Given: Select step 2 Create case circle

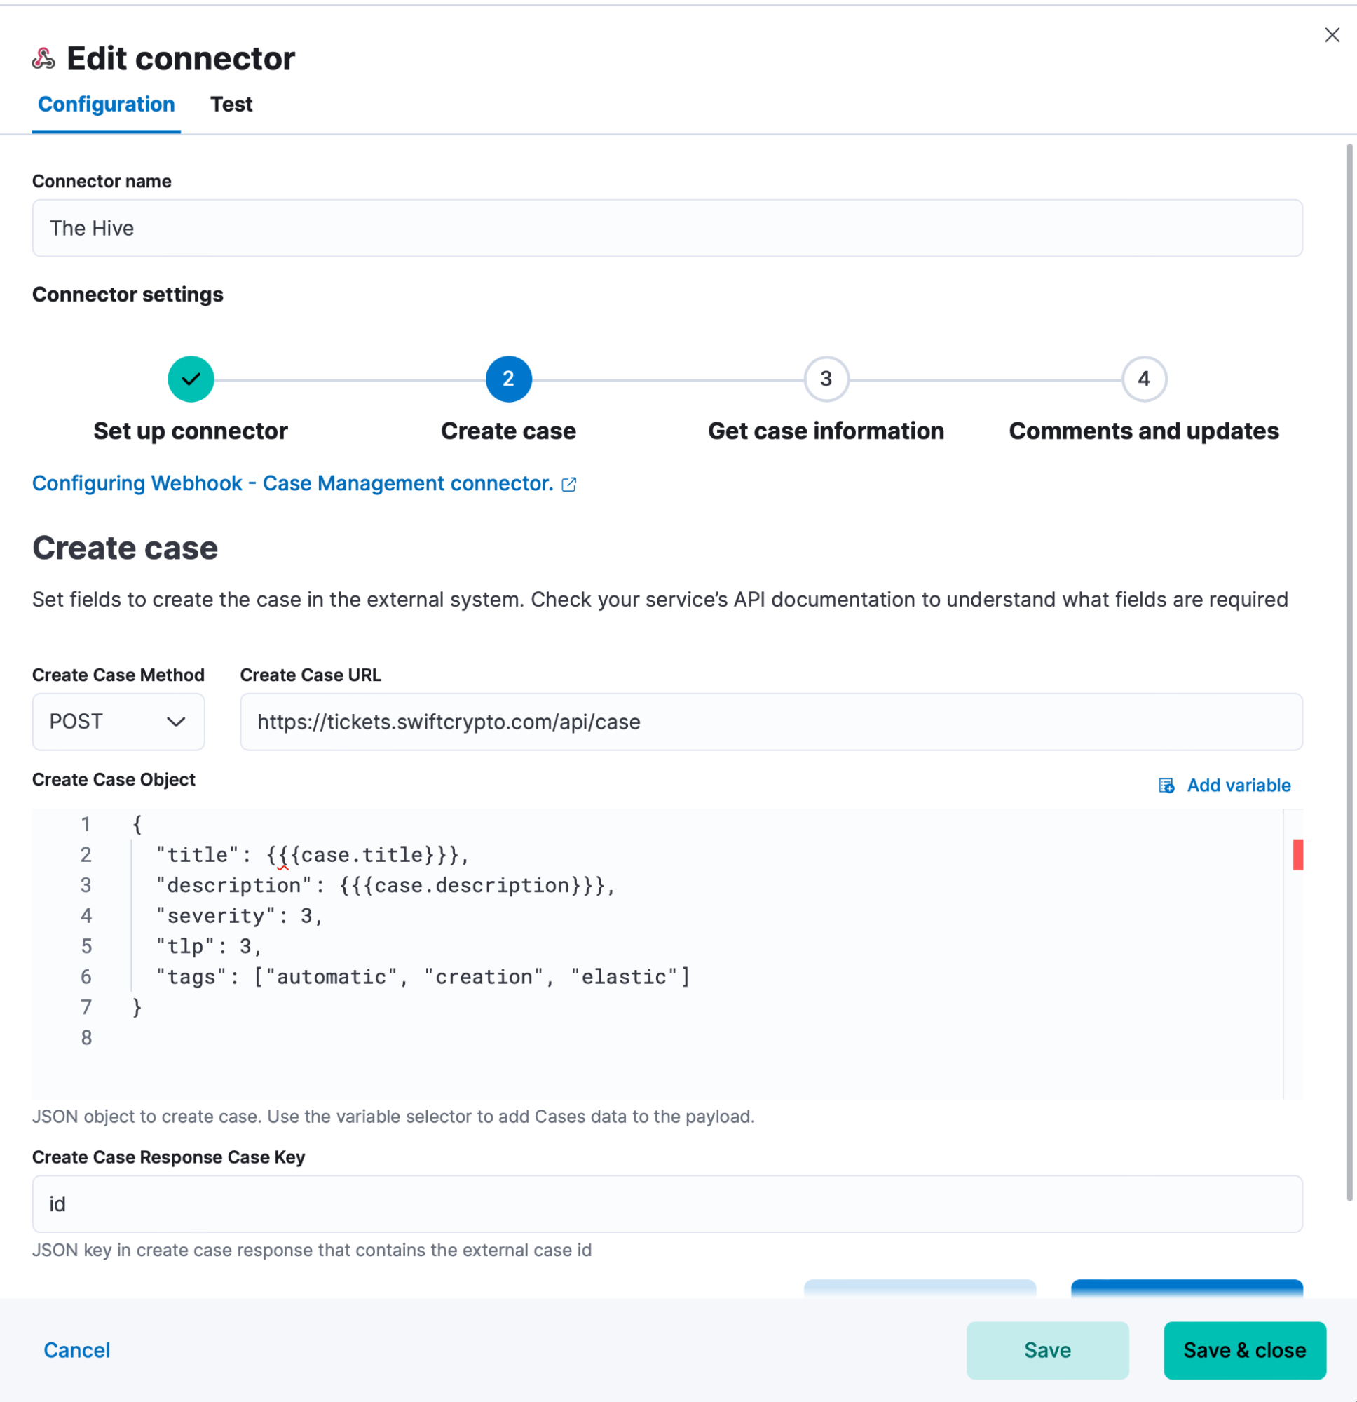Looking at the screenshot, I should pos(508,379).
